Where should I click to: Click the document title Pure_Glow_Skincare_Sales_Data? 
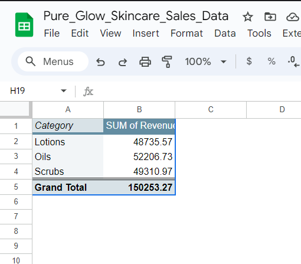pyautogui.click(x=136, y=16)
